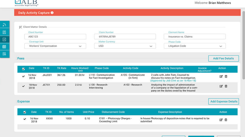Screen dimensions: 245x137
Task: Click the 'A102 - Research' cell
Action: [x=133, y=85]
